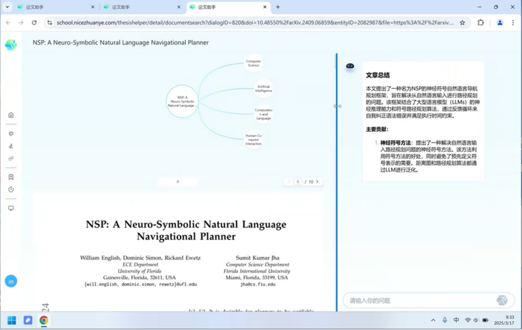This screenshot has width=522, height=330.
Task: Click the Computation and Language node
Action: [x=264, y=114]
